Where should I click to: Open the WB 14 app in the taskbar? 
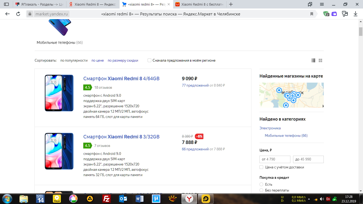pyautogui.click(x=40, y=199)
